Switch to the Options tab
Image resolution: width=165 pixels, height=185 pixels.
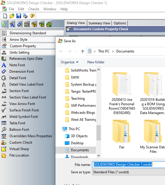tap(120, 23)
